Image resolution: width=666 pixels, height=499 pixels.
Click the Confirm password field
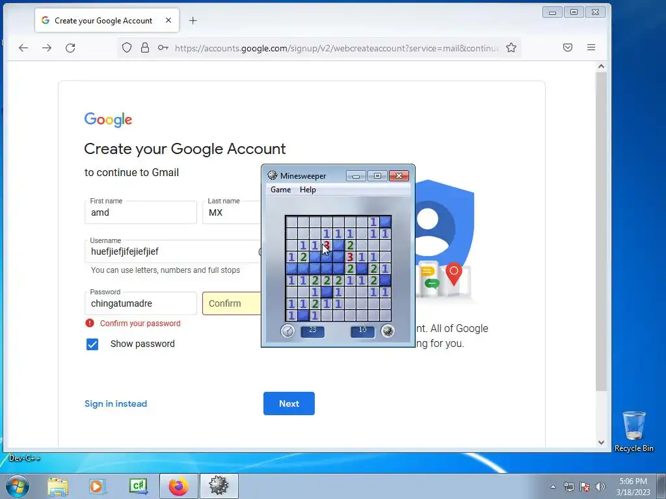coord(232,303)
